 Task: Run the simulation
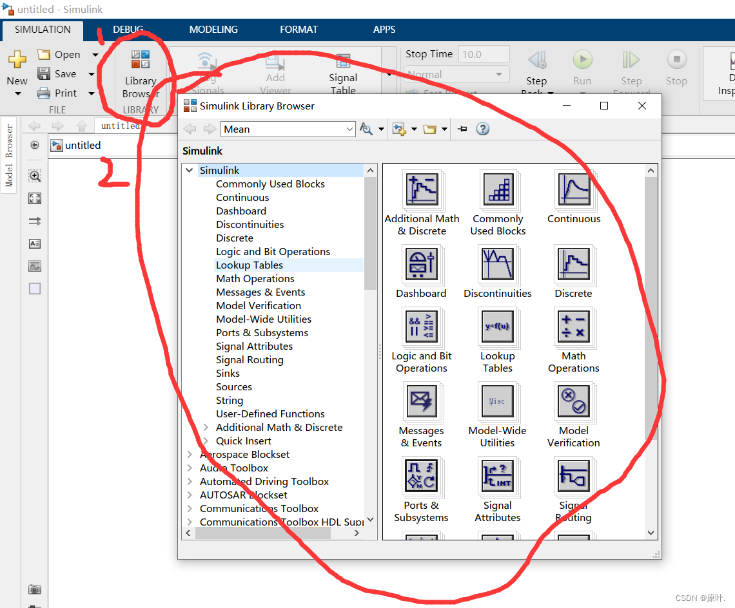click(x=582, y=59)
